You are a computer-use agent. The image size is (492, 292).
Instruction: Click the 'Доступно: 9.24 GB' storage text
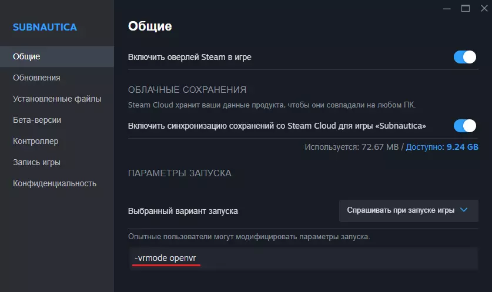point(442,146)
